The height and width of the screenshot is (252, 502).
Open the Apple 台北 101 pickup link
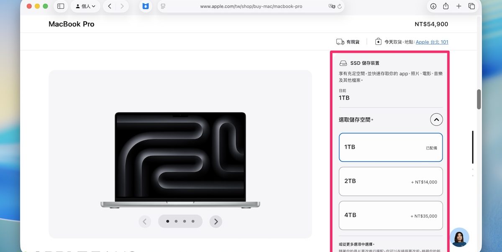[432, 42]
